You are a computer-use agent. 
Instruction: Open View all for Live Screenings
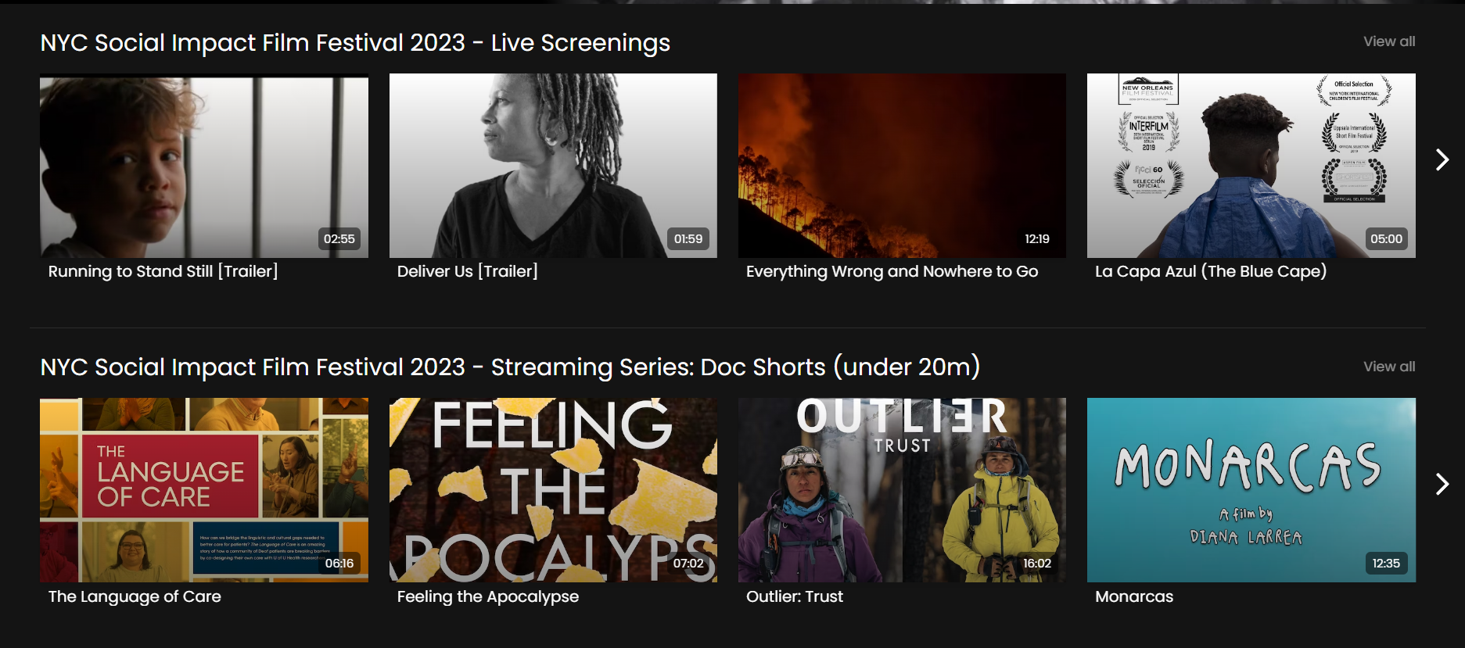tap(1389, 41)
